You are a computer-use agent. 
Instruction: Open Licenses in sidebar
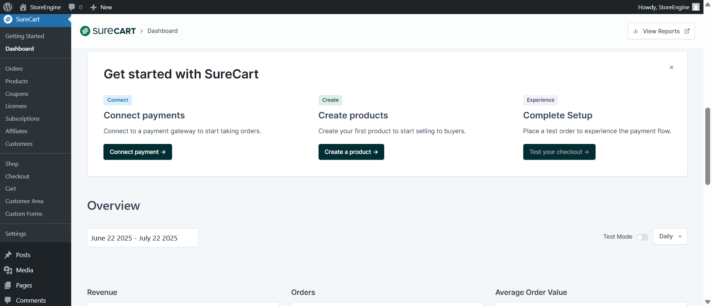coord(16,106)
